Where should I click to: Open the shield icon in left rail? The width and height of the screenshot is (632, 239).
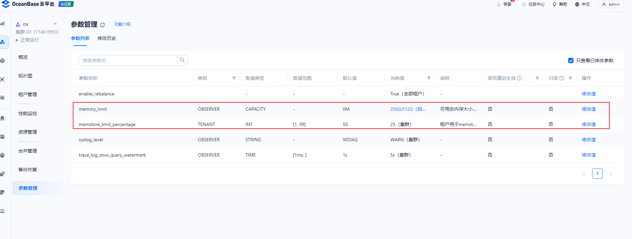tap(3, 155)
